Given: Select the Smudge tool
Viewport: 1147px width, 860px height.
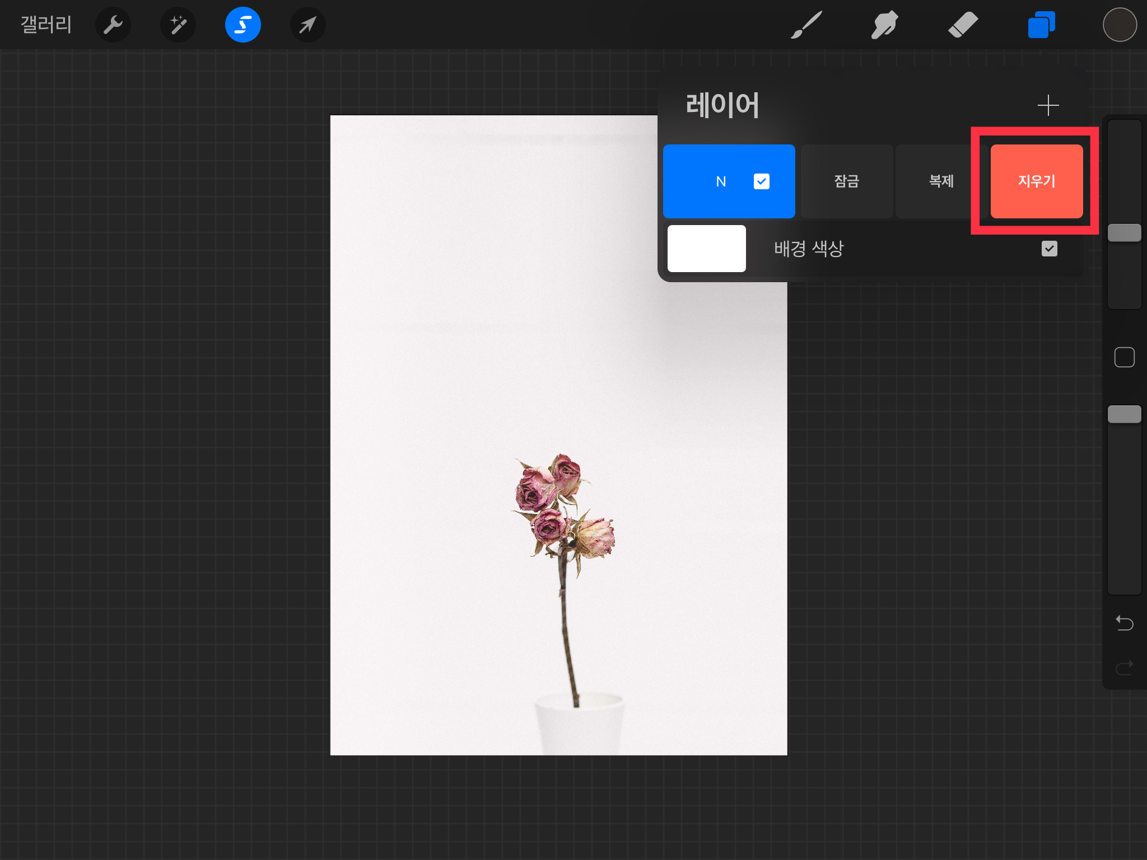Looking at the screenshot, I should (884, 25).
